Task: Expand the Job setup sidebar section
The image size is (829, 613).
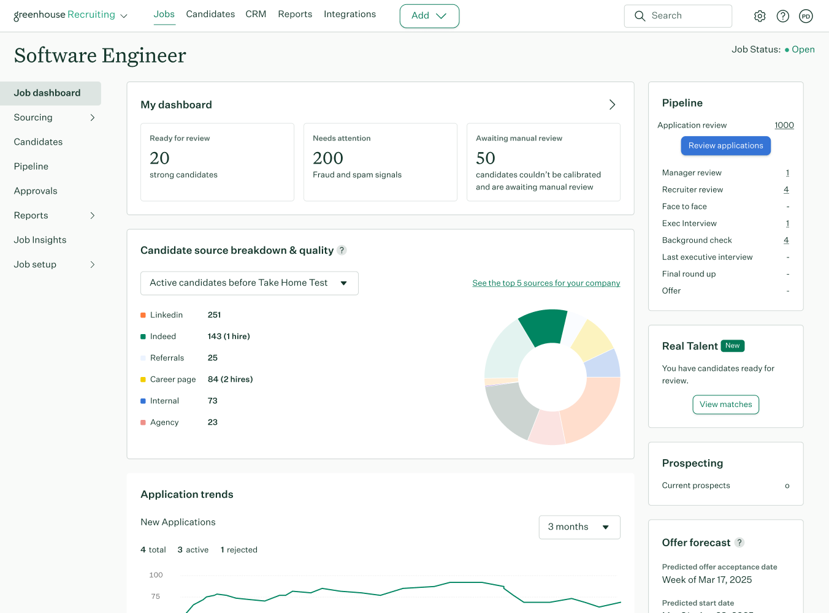Action: (x=93, y=265)
